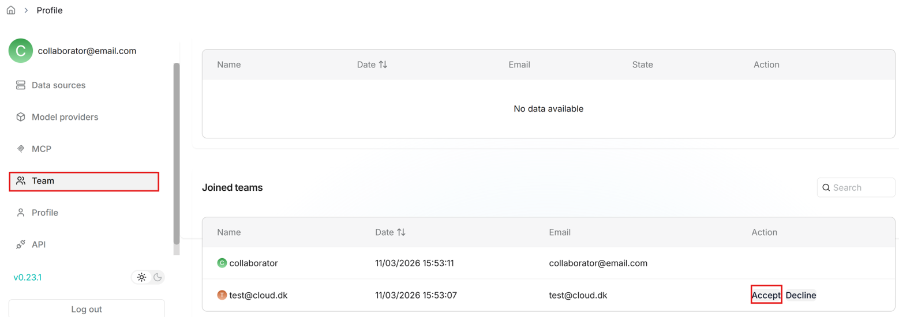The width and height of the screenshot is (899, 317).
Task: Open Data sources settings page
Action: (58, 85)
